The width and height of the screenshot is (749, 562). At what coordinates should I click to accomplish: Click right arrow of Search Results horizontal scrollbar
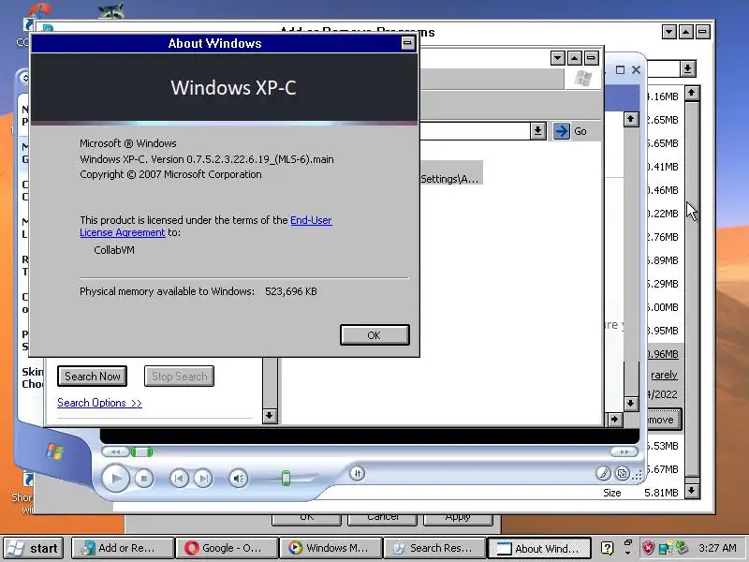614,420
